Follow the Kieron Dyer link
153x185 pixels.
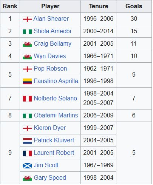pos(50,128)
